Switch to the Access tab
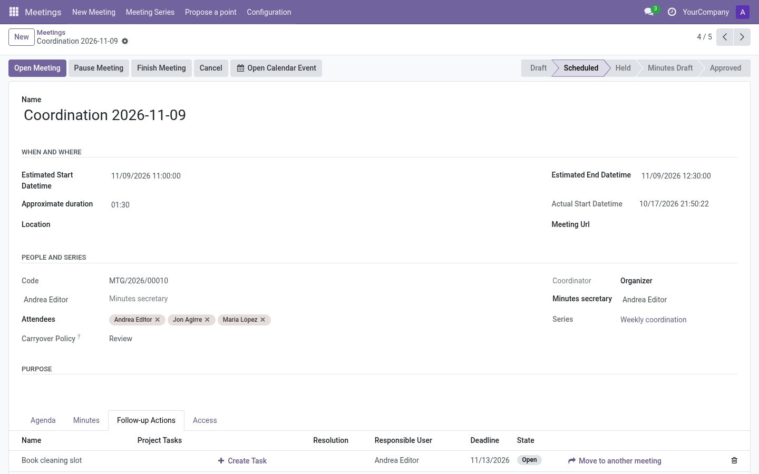This screenshot has height=474, width=759. 205,420
